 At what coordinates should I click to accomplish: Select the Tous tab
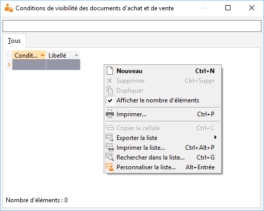[14, 41]
